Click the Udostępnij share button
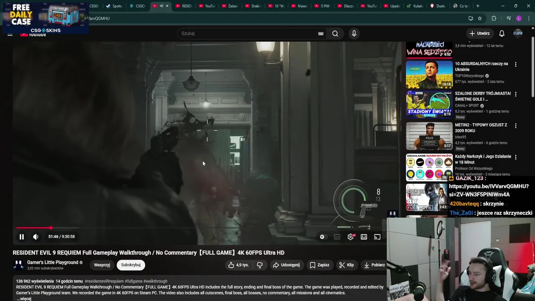The height and width of the screenshot is (301, 535). coord(286,265)
